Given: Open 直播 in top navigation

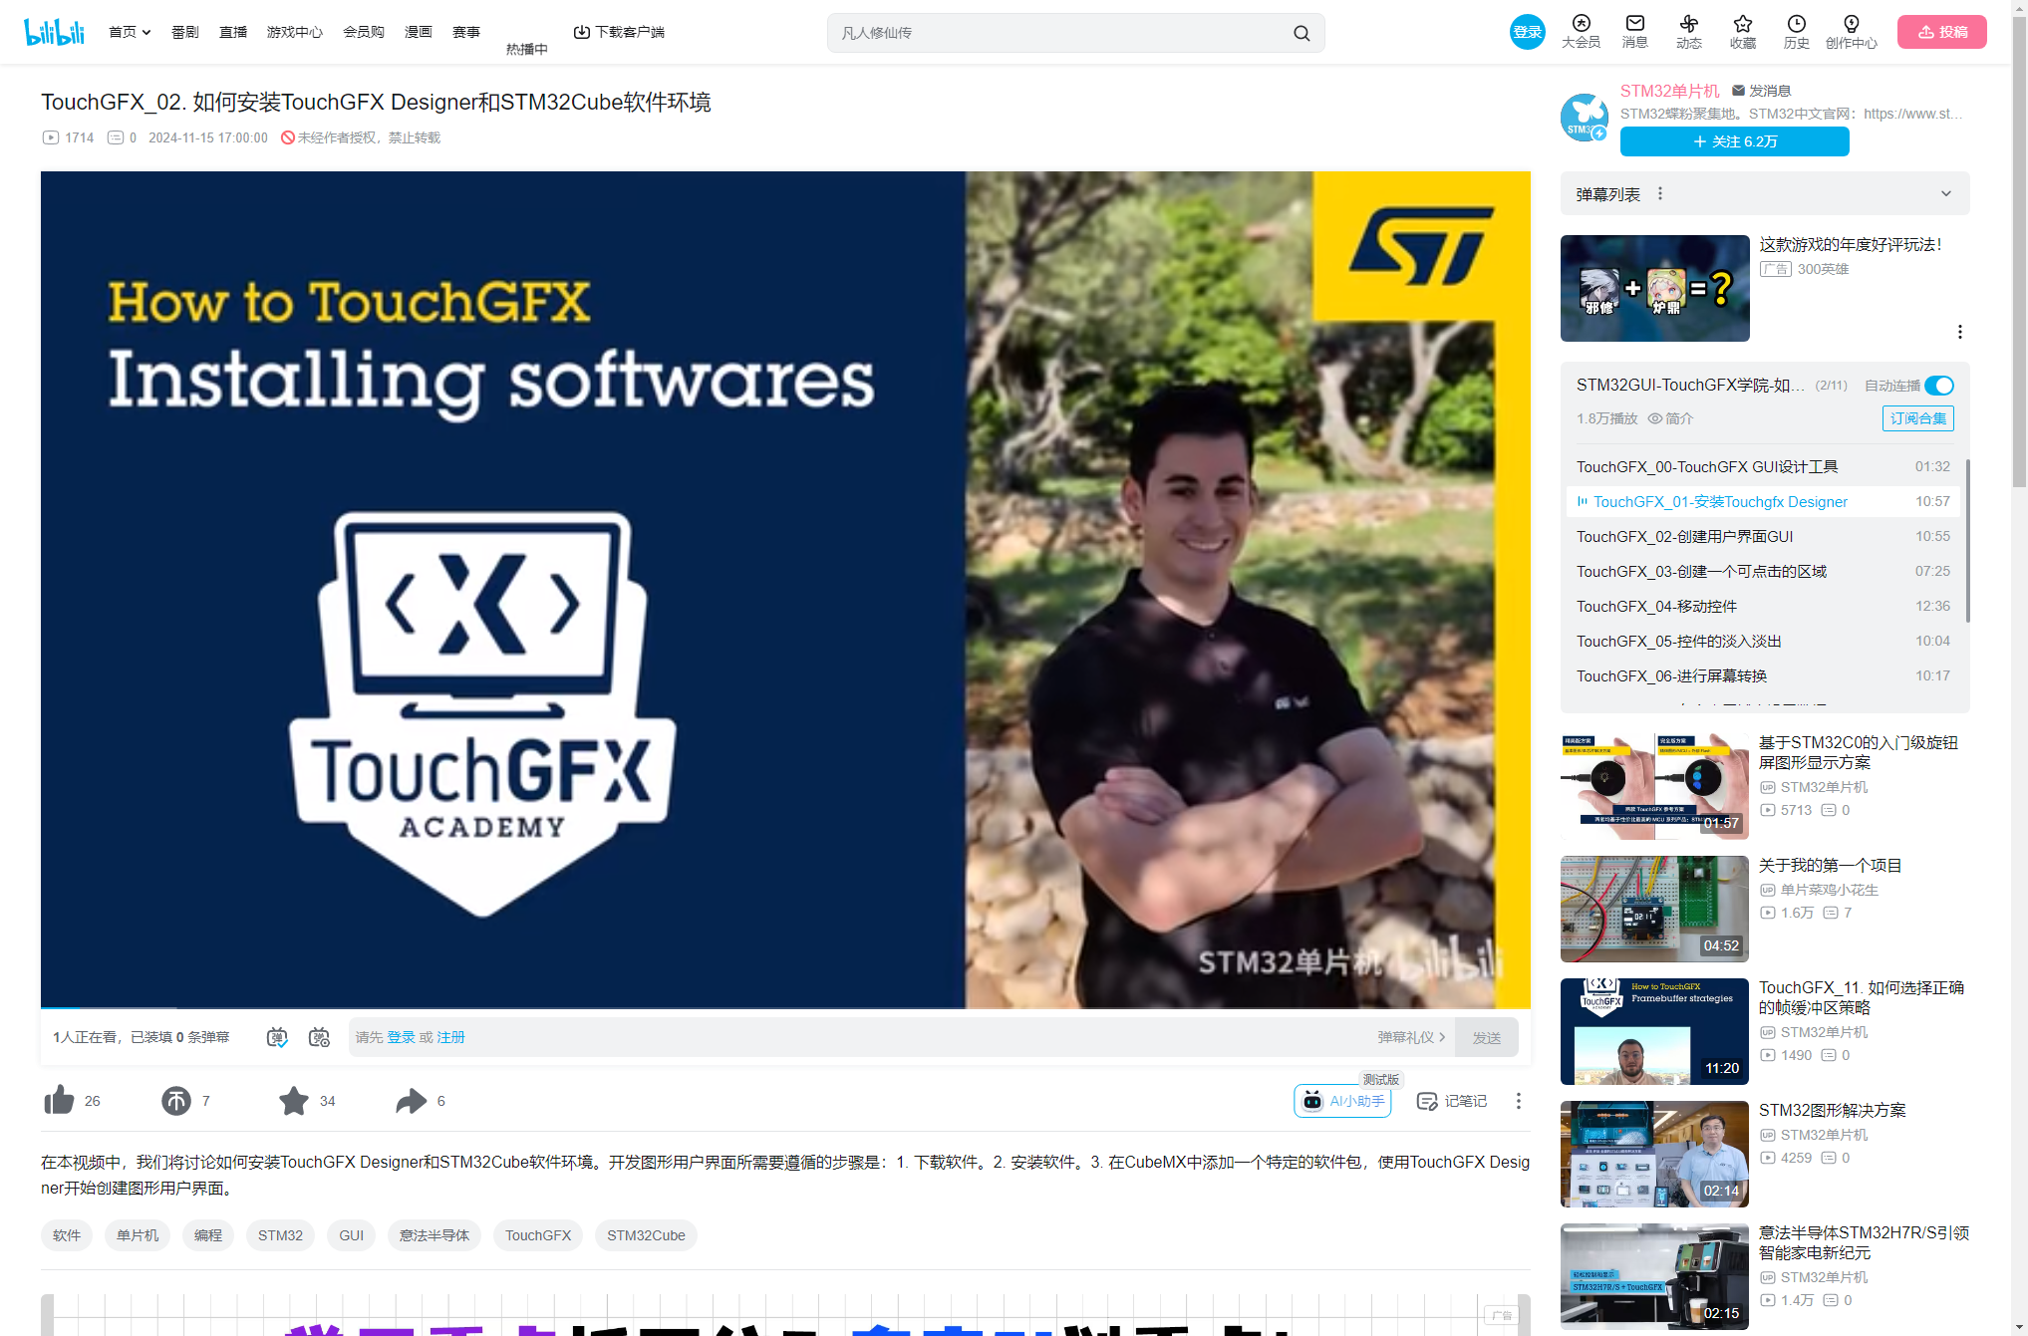Looking at the screenshot, I should click(233, 32).
